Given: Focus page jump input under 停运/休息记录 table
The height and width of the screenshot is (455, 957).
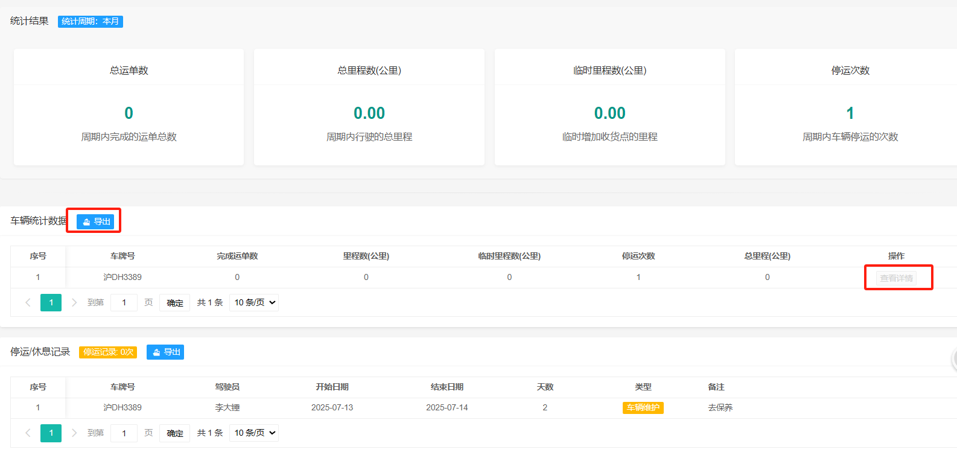Looking at the screenshot, I should click(124, 433).
